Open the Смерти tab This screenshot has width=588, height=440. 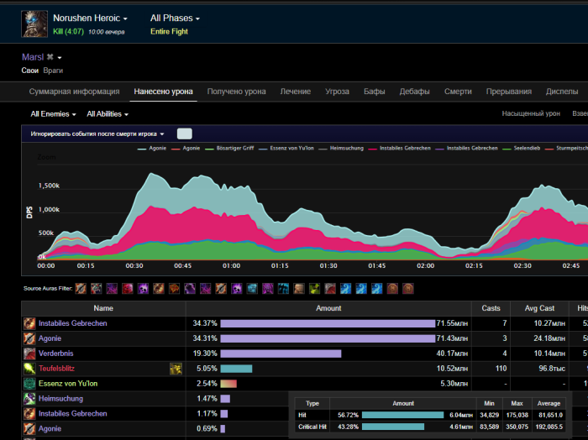point(458,92)
